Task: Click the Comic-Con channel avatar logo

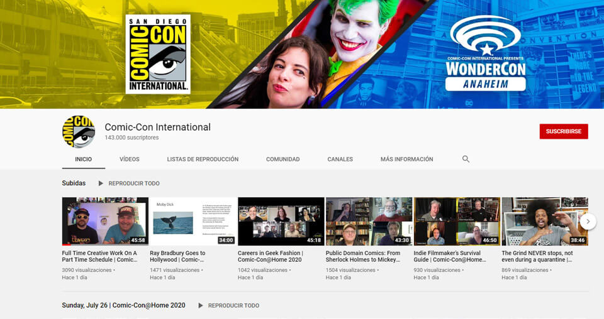Action: [x=79, y=131]
